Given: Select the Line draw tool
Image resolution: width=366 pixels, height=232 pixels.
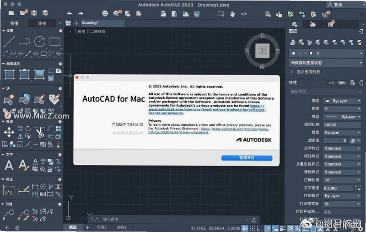Looking at the screenshot, I should (x=9, y=41).
